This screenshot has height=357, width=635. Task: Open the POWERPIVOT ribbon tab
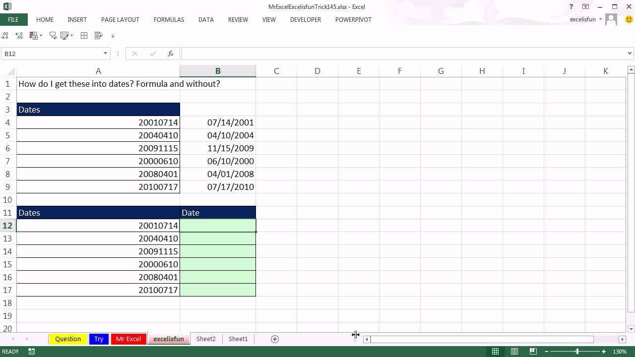pyautogui.click(x=353, y=19)
